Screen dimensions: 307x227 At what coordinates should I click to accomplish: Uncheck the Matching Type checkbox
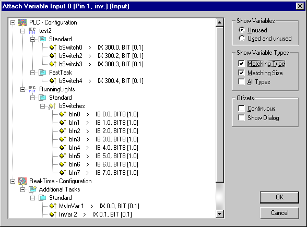(x=241, y=64)
